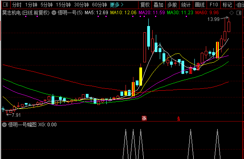Click the XG: 0.00 indicator value

click(48, 125)
